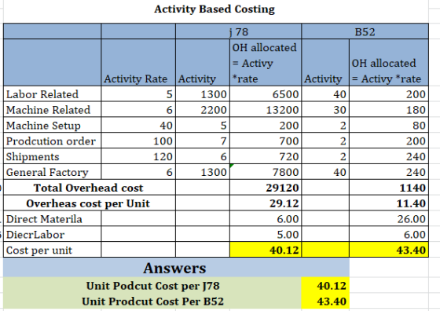
Task: Click the 7800 overhead cell
Action: coord(266,172)
